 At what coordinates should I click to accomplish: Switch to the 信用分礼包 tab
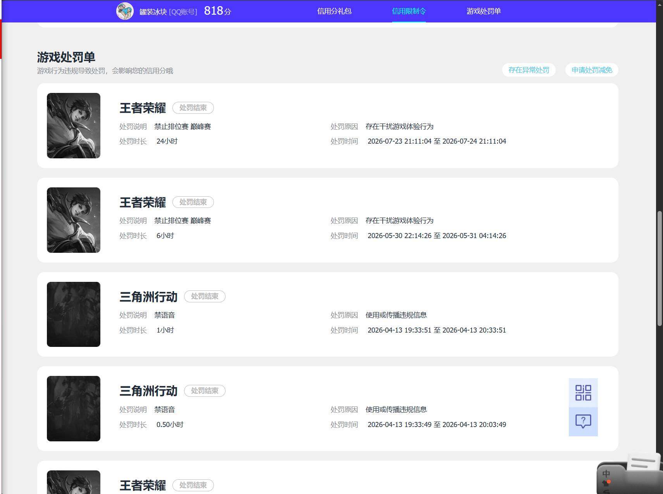(334, 11)
